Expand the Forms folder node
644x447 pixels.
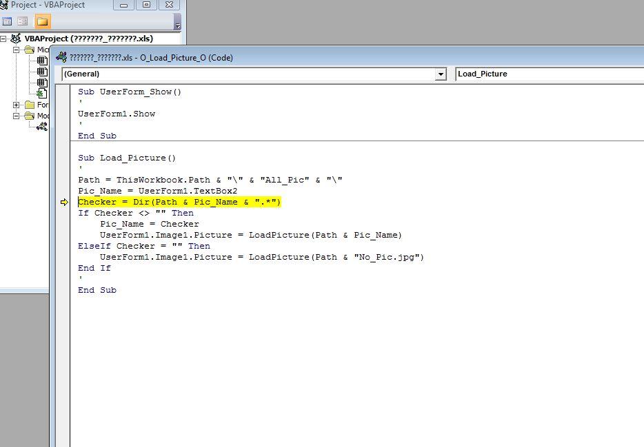17,105
